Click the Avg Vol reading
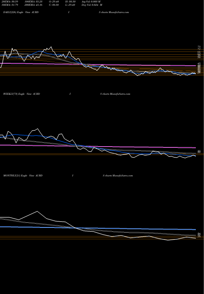The image size is (204, 294). [91, 2]
